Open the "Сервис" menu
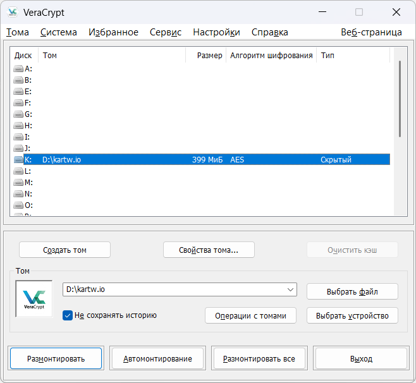 point(165,32)
